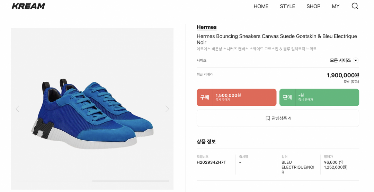Open the MY page menu
This screenshot has width=374, height=192.
coord(336,6)
